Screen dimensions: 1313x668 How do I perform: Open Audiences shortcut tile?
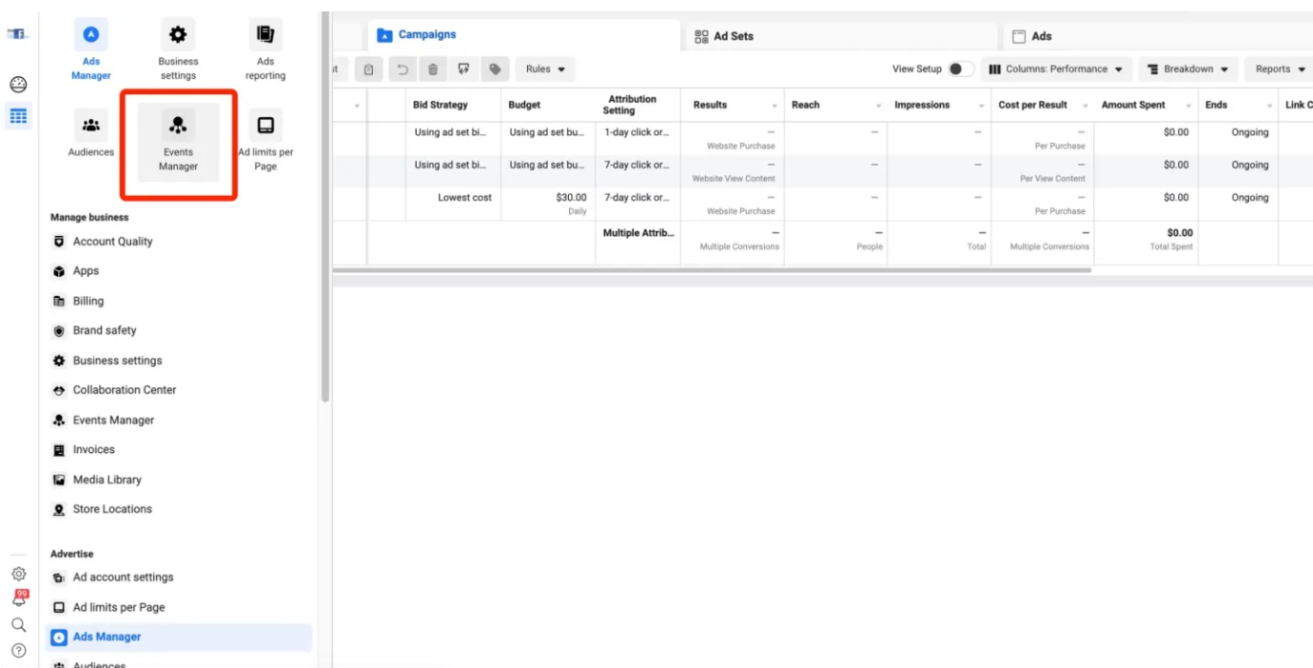click(91, 134)
